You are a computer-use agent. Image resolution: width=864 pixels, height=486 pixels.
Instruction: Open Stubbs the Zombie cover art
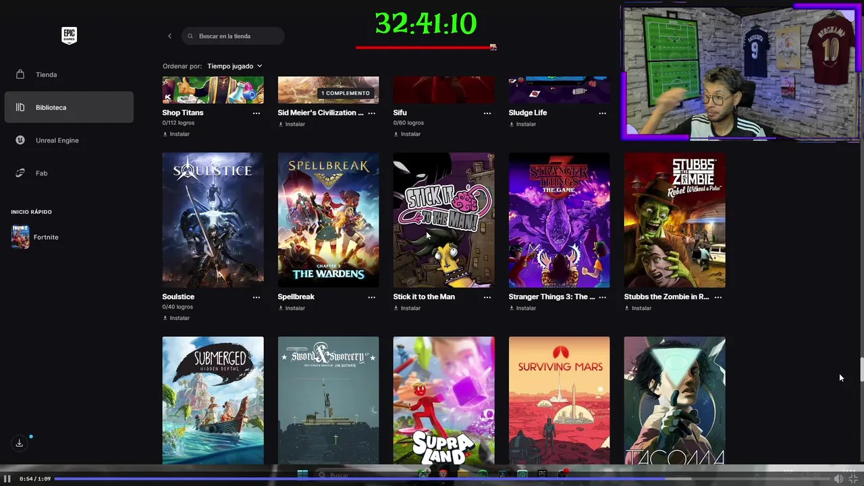tap(674, 220)
